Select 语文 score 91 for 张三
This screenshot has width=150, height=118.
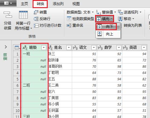pos(85,54)
